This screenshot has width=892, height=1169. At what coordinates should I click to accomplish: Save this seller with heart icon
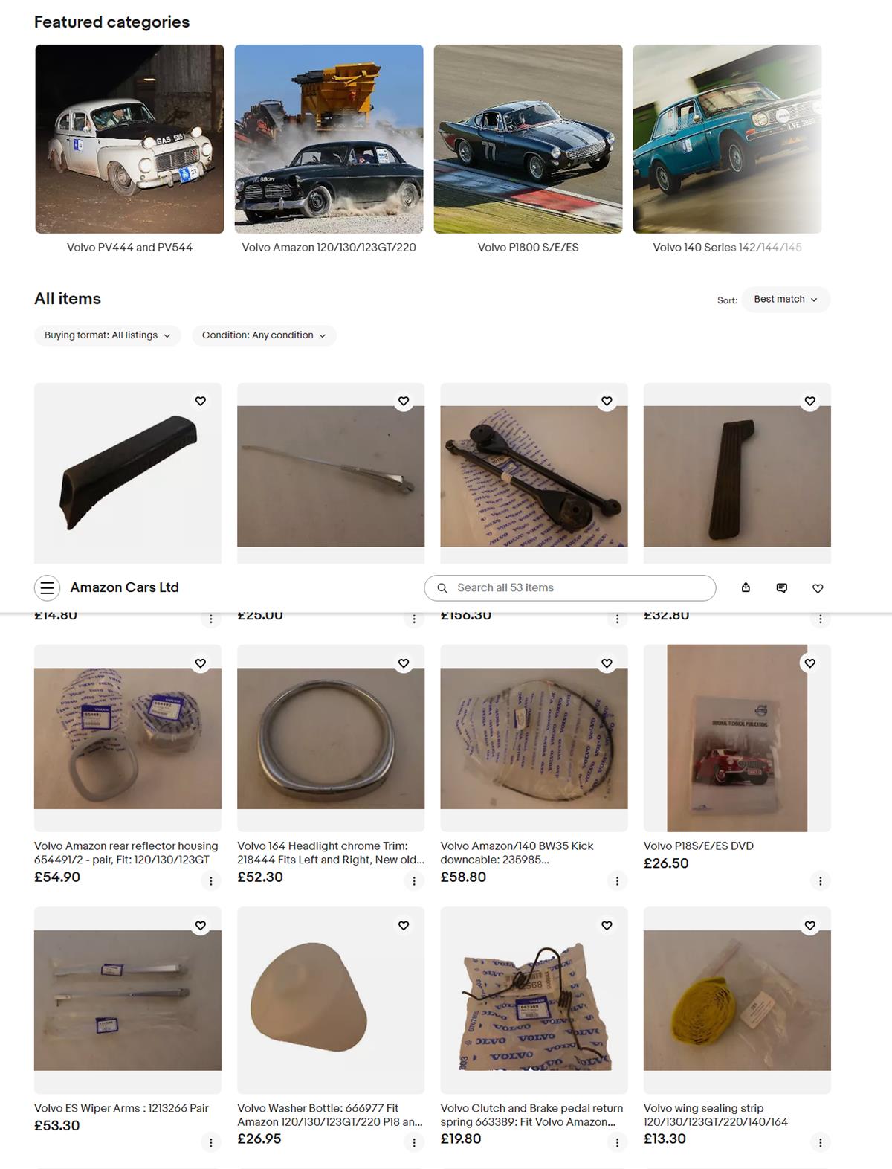818,588
